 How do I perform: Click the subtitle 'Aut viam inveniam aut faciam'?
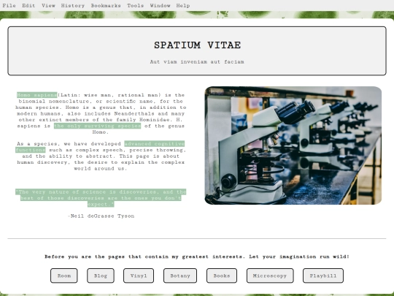tap(197, 61)
